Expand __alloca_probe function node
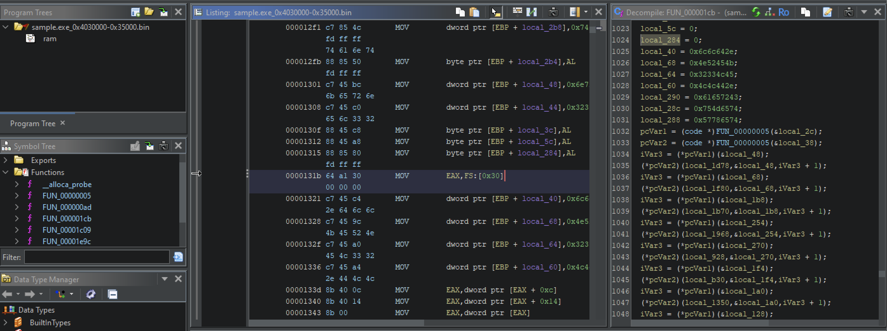The height and width of the screenshot is (331, 887). pyautogui.click(x=17, y=185)
